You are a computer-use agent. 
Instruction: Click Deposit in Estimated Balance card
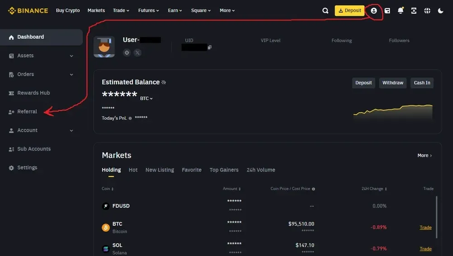click(x=363, y=83)
